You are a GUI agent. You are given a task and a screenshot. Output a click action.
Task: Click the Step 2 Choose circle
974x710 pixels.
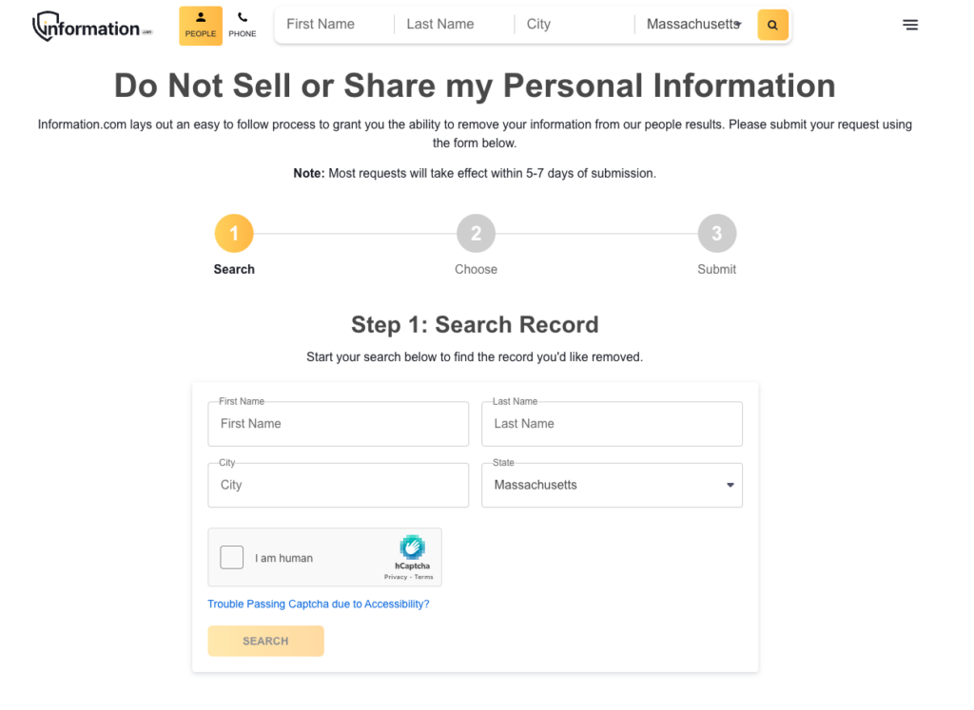coord(476,233)
